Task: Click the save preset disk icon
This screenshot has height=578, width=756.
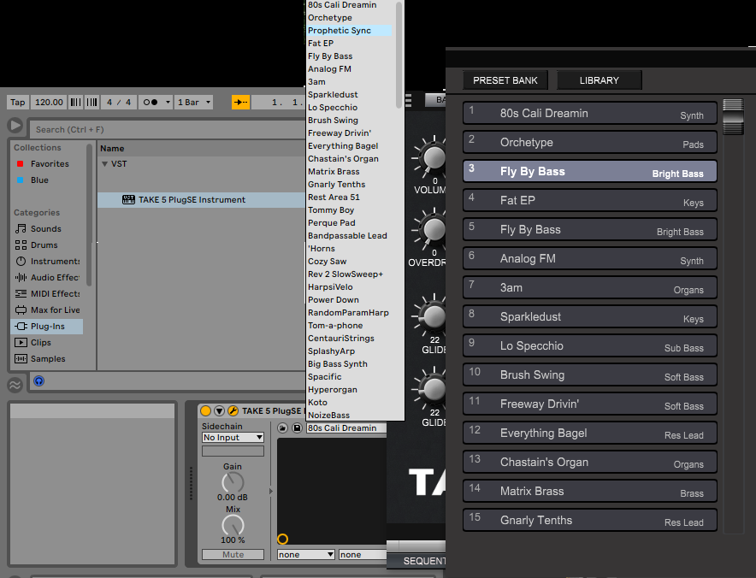Action: [x=297, y=428]
